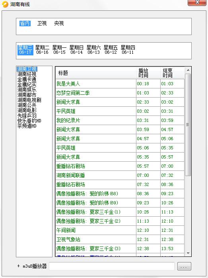
Task: Click the scrollbar up arrow
Action: click(x=188, y=70)
